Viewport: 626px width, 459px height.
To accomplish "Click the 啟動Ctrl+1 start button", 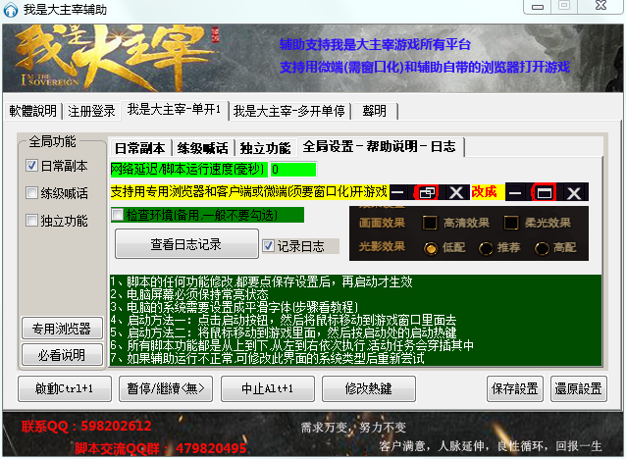I will (x=65, y=388).
